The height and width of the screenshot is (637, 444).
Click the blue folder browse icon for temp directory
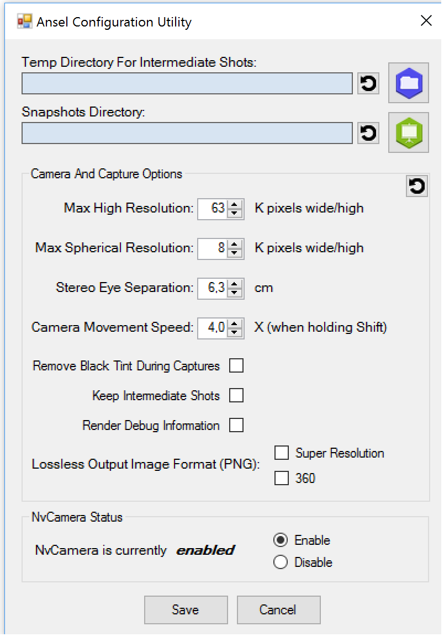tap(409, 83)
